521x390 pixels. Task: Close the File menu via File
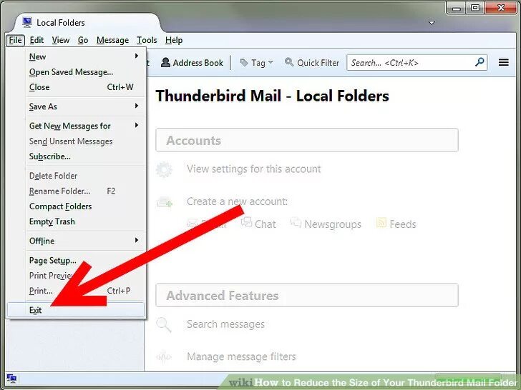[15, 40]
